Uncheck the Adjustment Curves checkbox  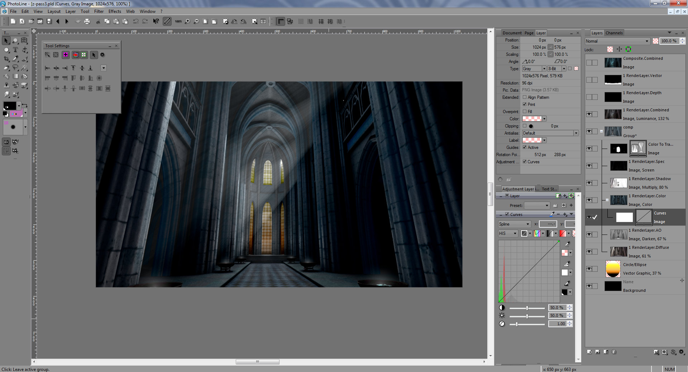click(525, 162)
